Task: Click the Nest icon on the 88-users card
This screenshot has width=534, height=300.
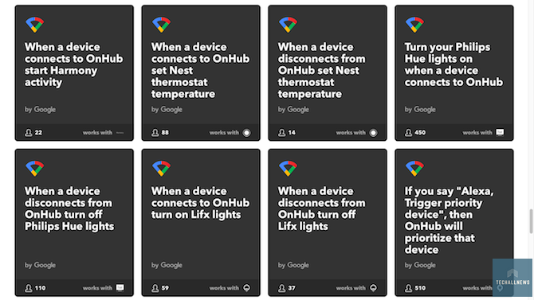Action: coord(246,133)
